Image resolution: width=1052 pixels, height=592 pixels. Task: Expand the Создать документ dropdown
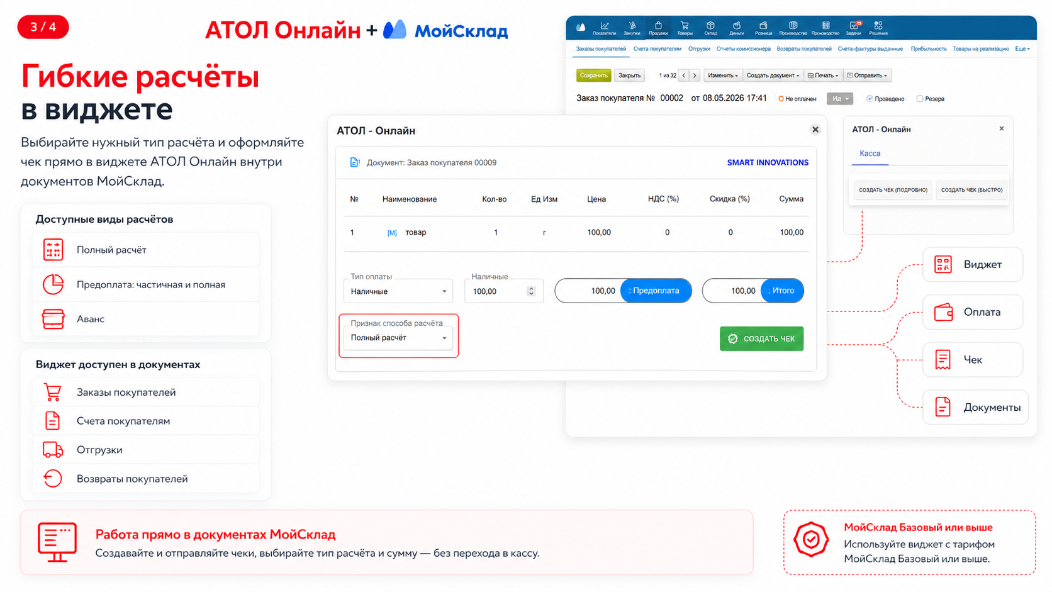pos(773,75)
